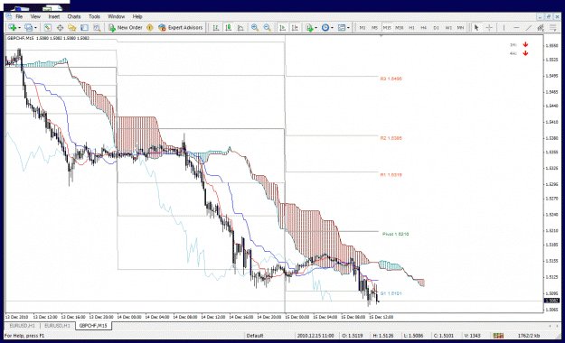The width and height of the screenshot is (565, 343).
Task: Select the D1 timeframe
Action: click(436, 27)
